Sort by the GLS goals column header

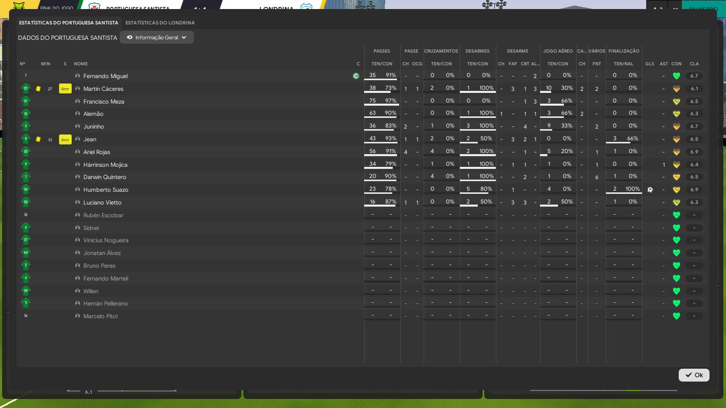pyautogui.click(x=650, y=64)
